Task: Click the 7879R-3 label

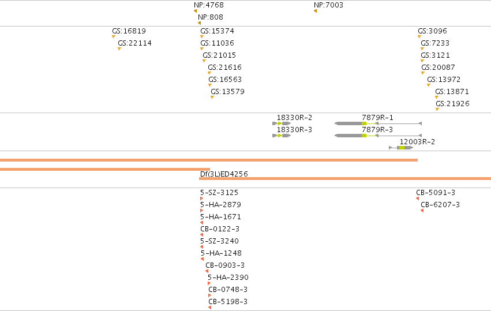Action: 378,130
